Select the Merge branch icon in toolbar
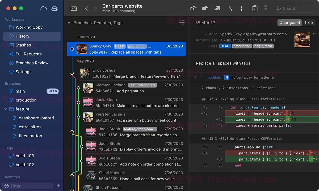 coord(230,8)
